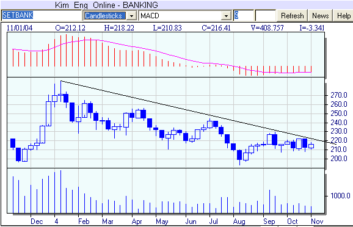Click the Refresh button
The image size is (353, 227).
coord(292,15)
